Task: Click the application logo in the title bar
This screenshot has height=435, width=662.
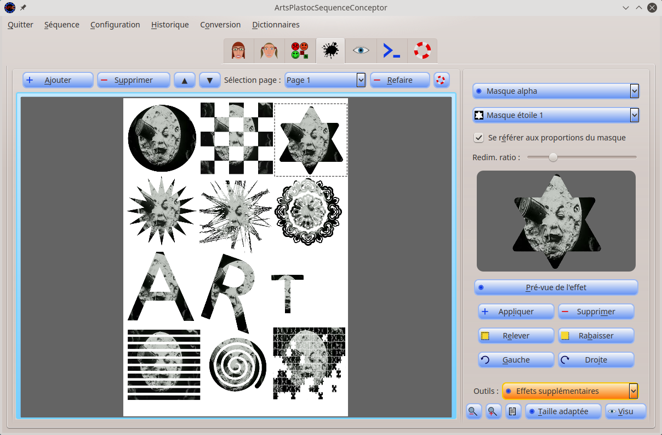Action: point(9,8)
